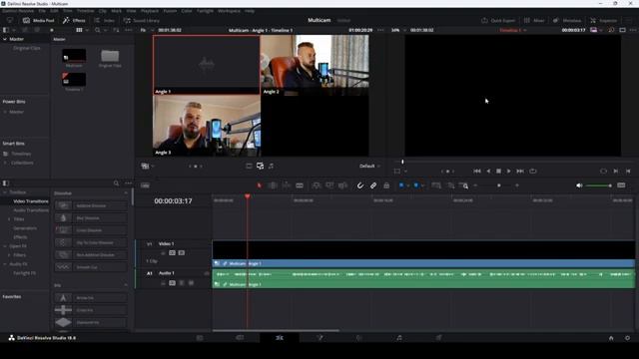This screenshot has height=359, width=639.
Task: Open the marker color dropdown arrow
Action: [423, 186]
